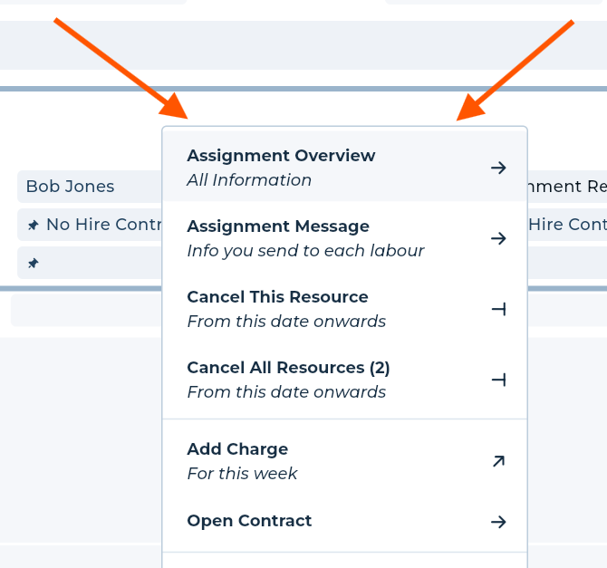Click the Cancel This Resource end-arrow icon
Image resolution: width=607 pixels, height=568 pixels.
[x=498, y=309]
